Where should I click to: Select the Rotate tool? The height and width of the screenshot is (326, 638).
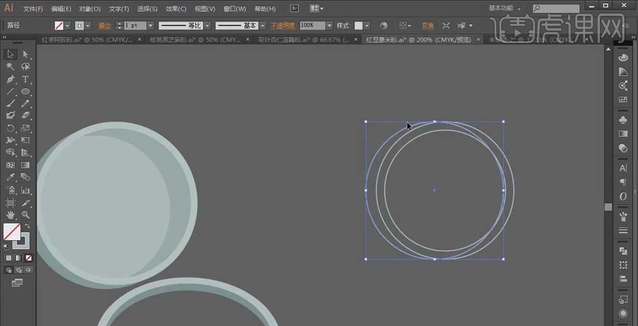pos(10,128)
